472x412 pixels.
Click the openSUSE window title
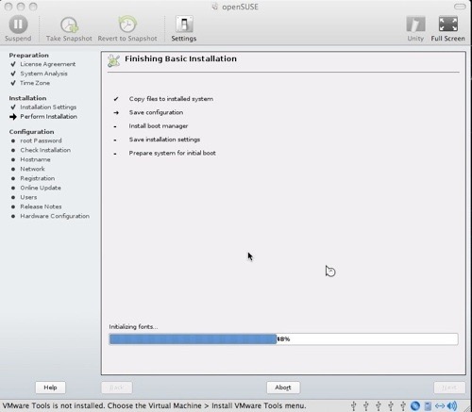[x=240, y=7]
